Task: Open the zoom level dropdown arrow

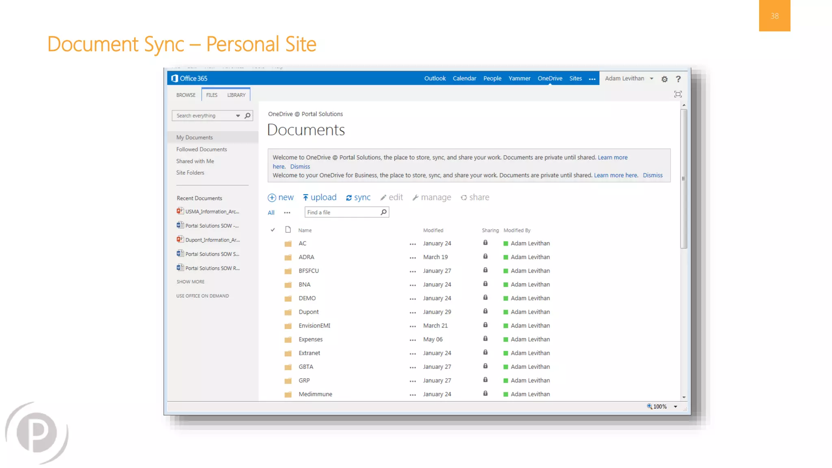Action: click(676, 407)
